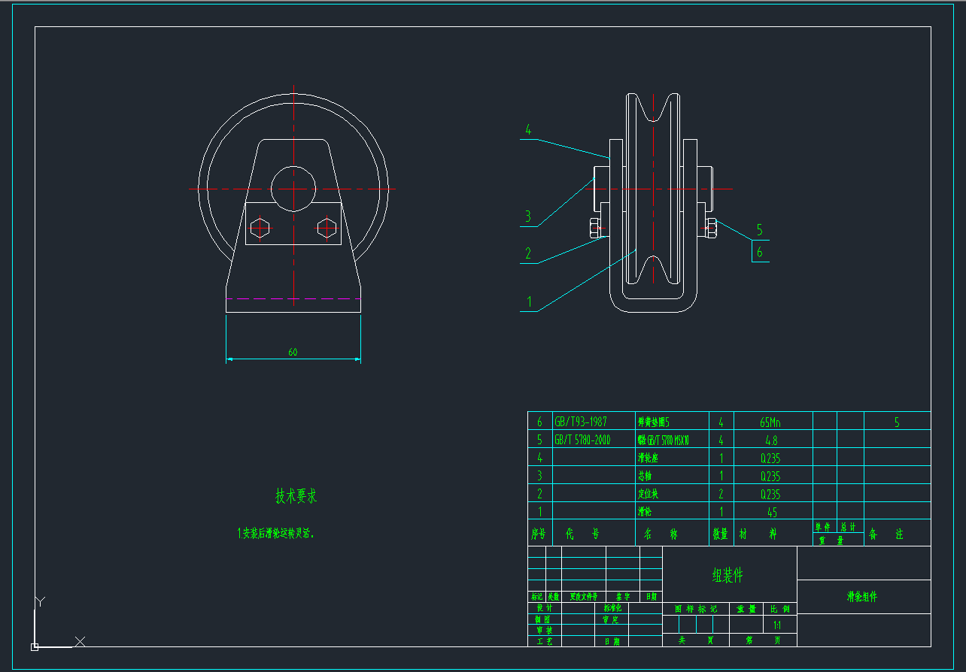Click GB/T 5780-2000 cell in parts list
This screenshot has width=966, height=672.
click(582, 440)
